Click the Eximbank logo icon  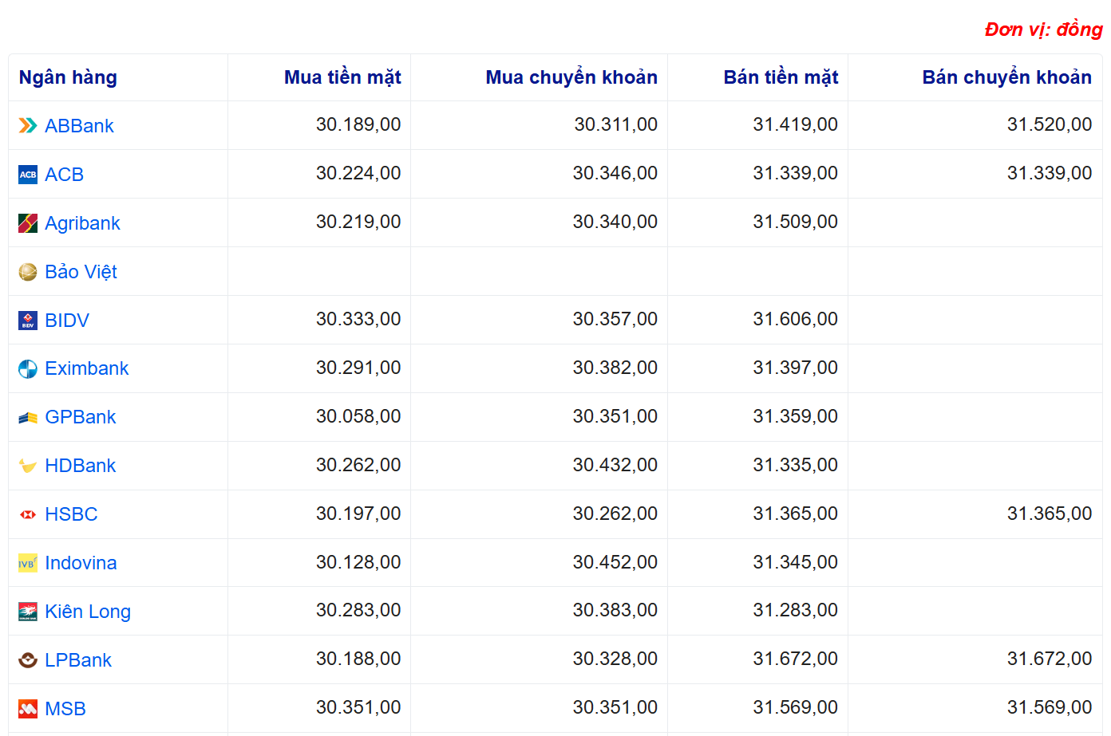(28, 369)
